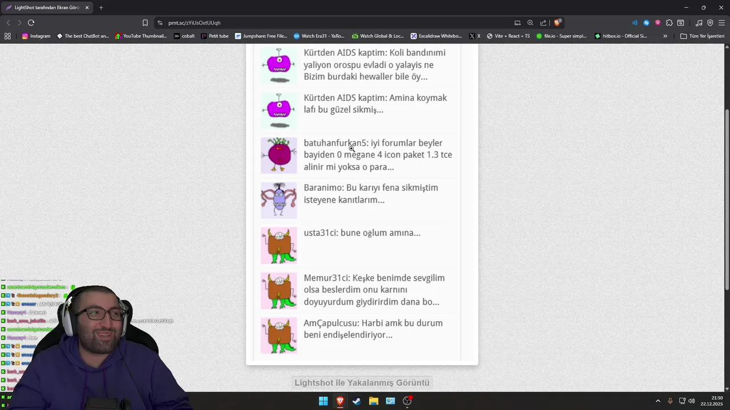This screenshot has width=730, height=410.
Task: Open File Explorer from the taskbar
Action: (374, 401)
